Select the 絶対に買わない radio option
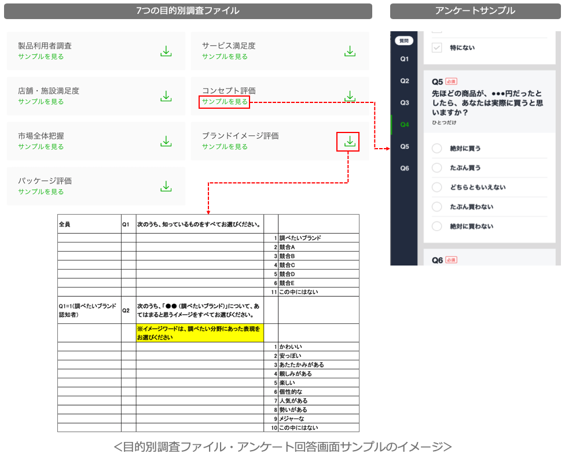This screenshot has width=565, height=457. coord(437,227)
